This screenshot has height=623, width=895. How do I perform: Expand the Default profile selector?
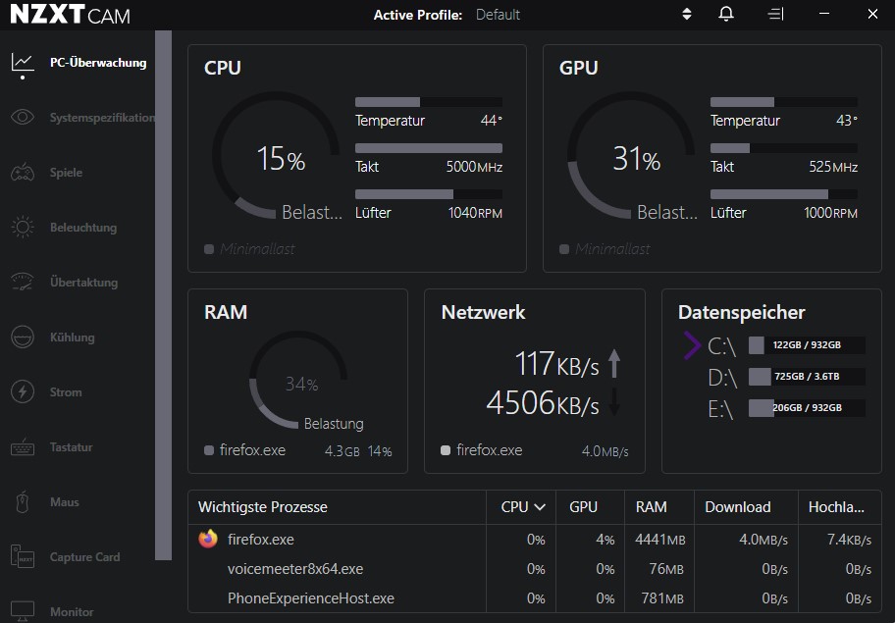(x=498, y=14)
